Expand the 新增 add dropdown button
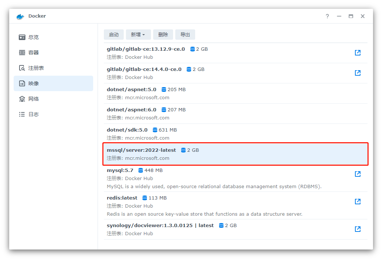The height and width of the screenshot is (262, 387). pos(138,35)
